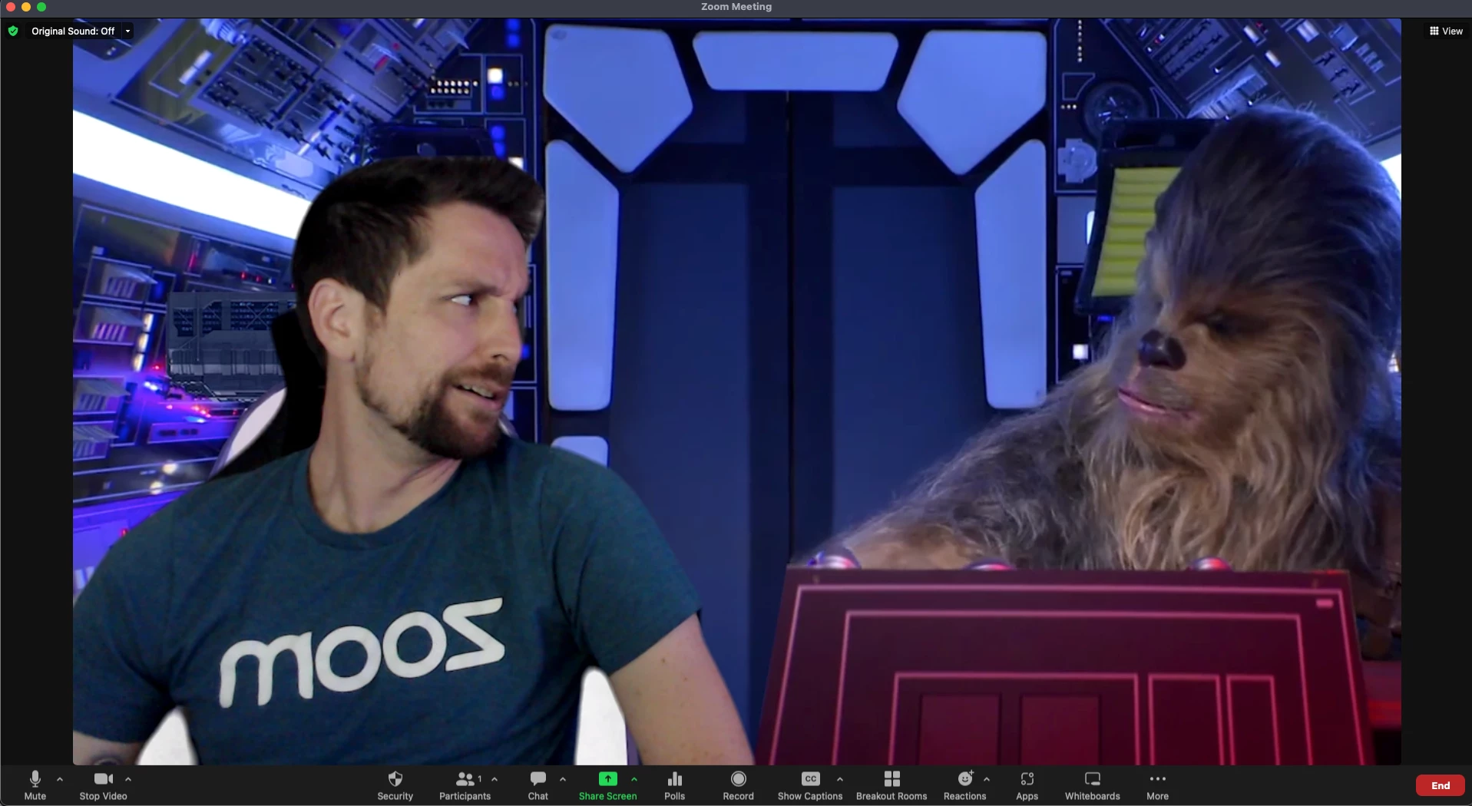Open the Chat panel
This screenshot has width=1472, height=806.
pyautogui.click(x=538, y=785)
